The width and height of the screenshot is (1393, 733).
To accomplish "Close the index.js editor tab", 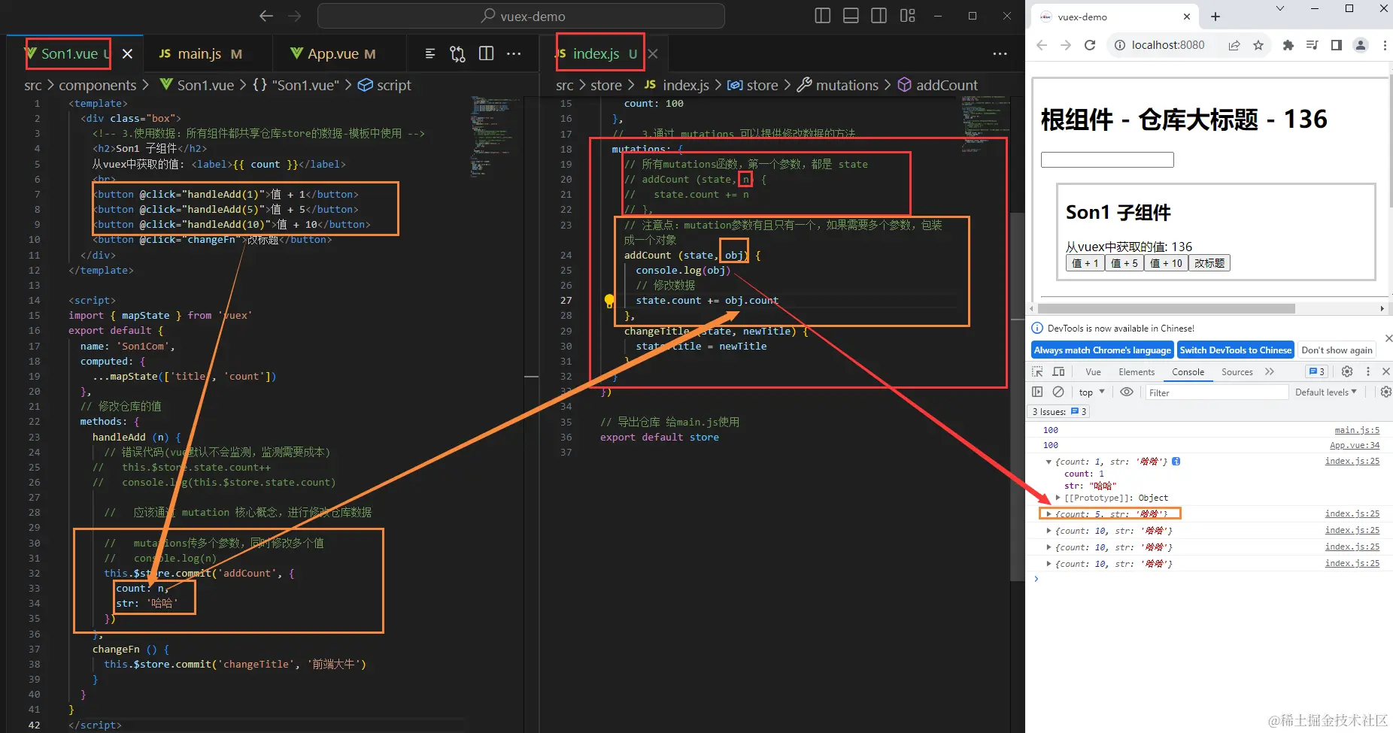I will coord(653,53).
